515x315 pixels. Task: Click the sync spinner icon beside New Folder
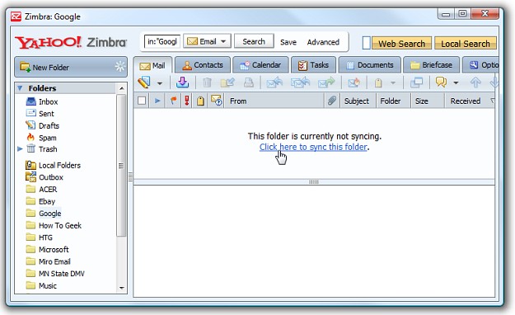(x=120, y=67)
